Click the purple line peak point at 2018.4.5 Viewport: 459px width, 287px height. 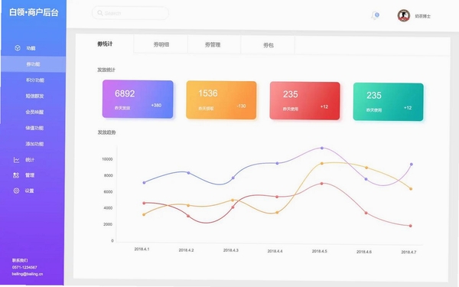coord(322,148)
